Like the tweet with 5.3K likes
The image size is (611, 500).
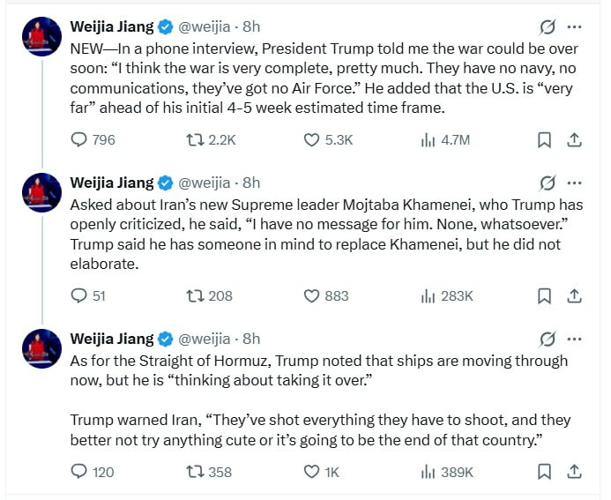click(x=311, y=139)
